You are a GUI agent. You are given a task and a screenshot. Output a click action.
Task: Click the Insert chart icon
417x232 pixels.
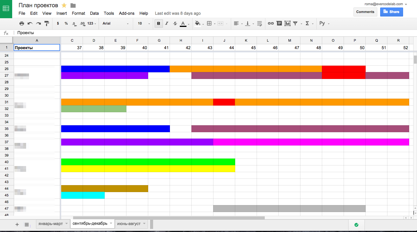pos(287,23)
